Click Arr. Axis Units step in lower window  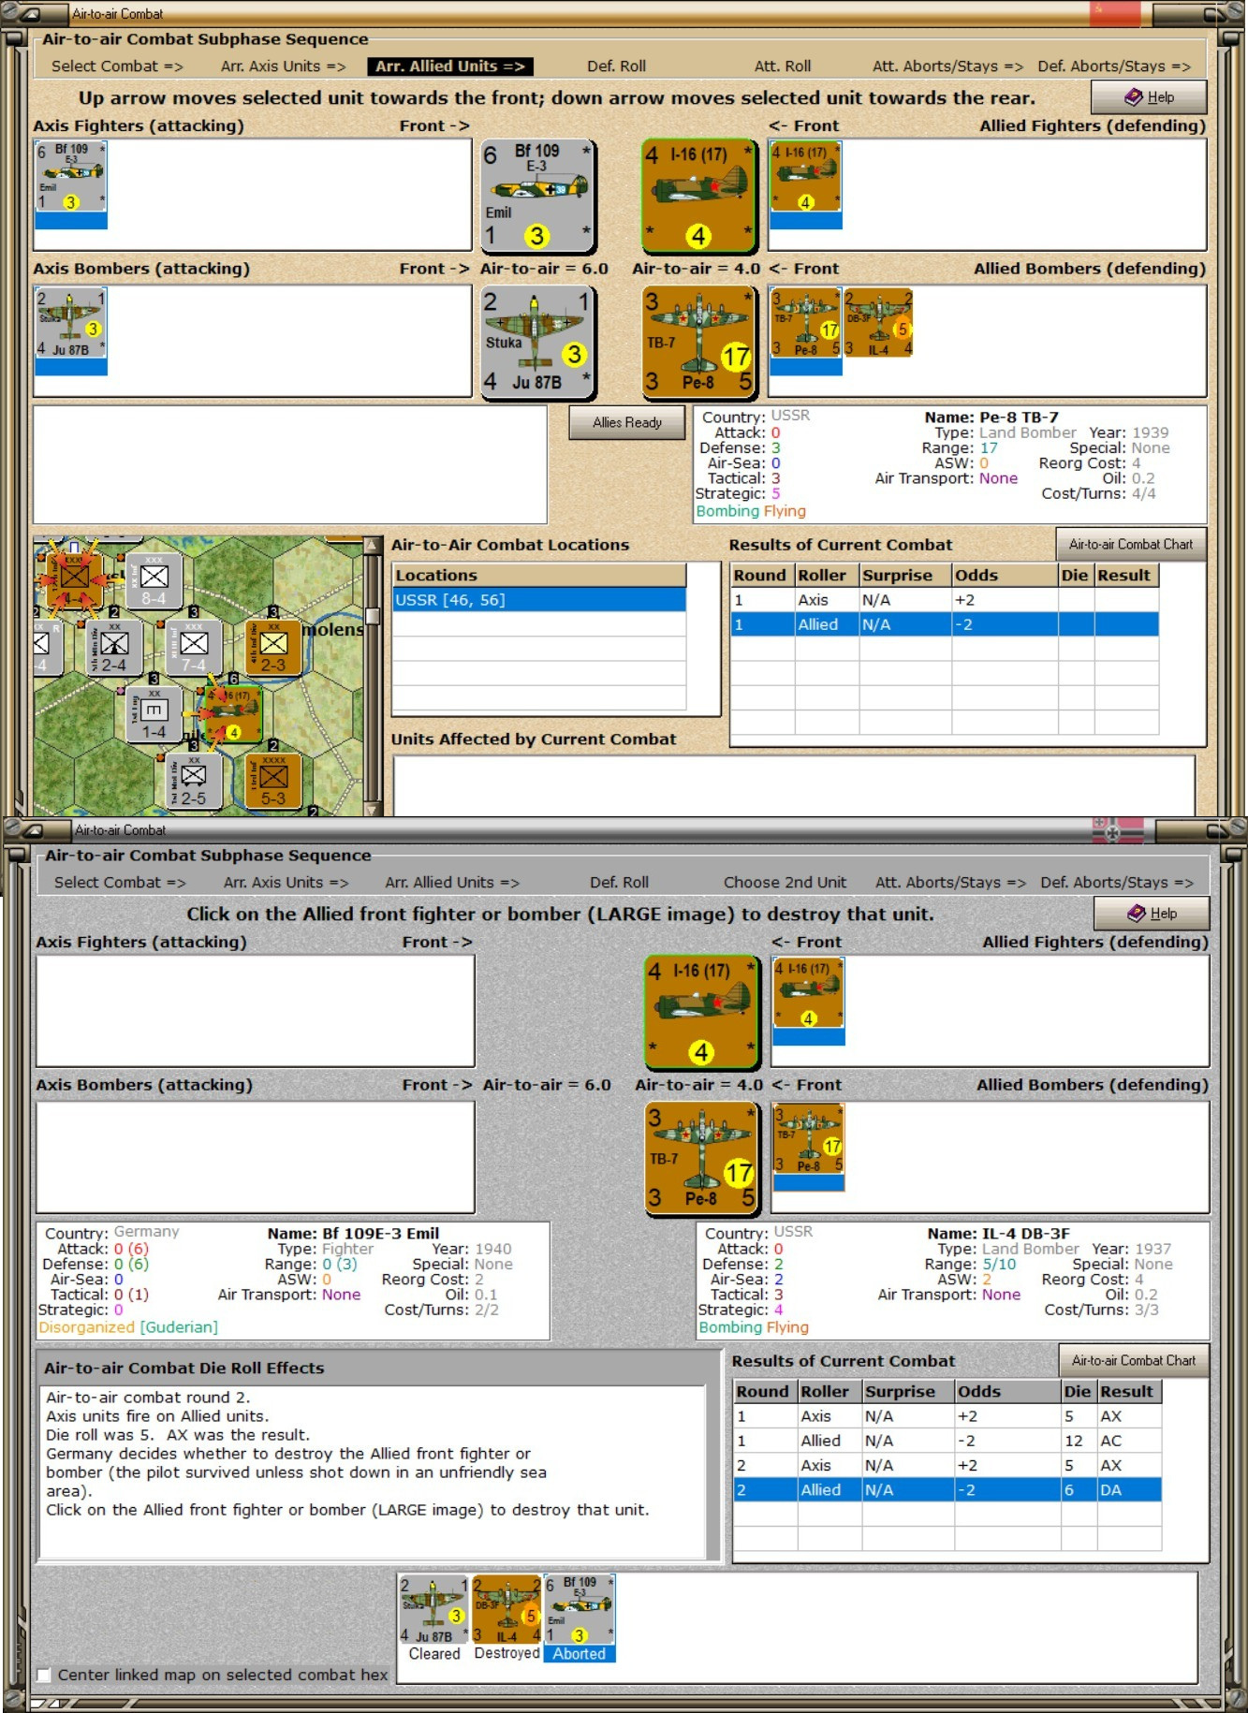[286, 883]
